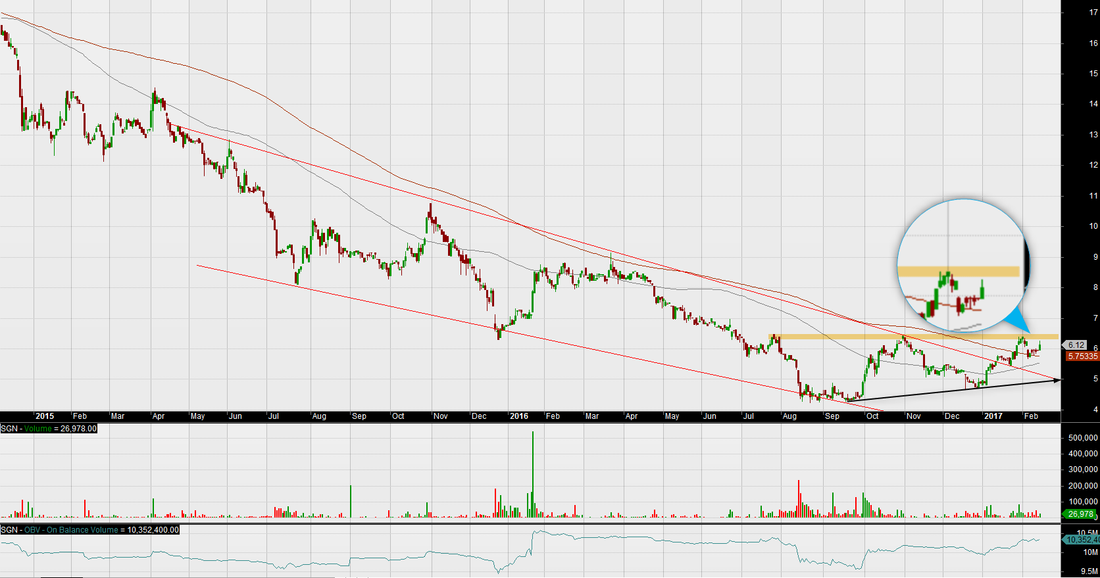
Task: Click the 9.5M label on OBV axis
Action: pyautogui.click(x=1090, y=571)
